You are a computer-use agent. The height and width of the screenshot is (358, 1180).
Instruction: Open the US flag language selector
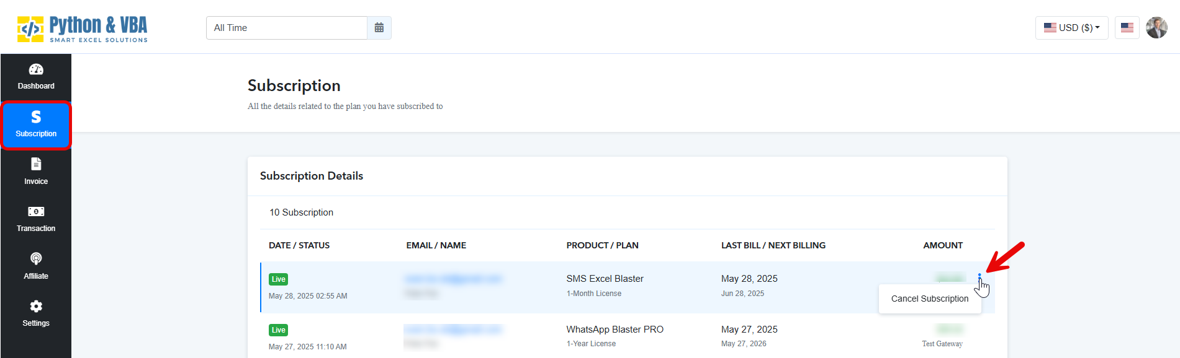[x=1127, y=28]
